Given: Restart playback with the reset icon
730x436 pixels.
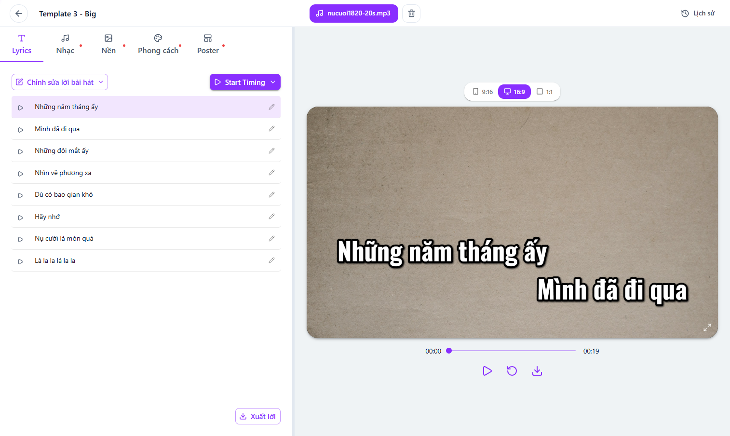Looking at the screenshot, I should point(512,371).
